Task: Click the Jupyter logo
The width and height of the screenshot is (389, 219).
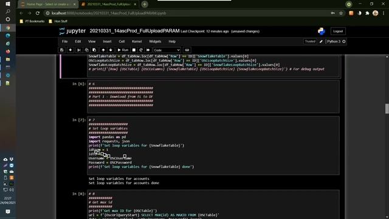Action: (x=72, y=31)
